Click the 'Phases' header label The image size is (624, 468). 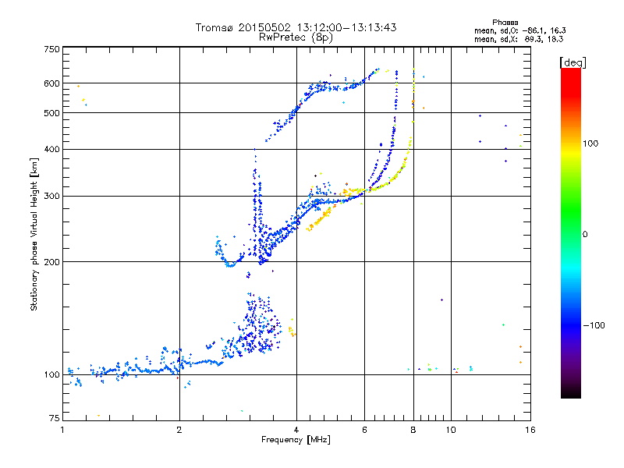505,23
